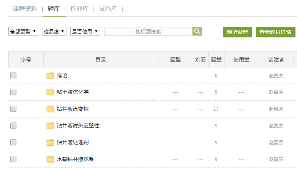Click the 水基钻井液体系 folder icon

(50, 159)
